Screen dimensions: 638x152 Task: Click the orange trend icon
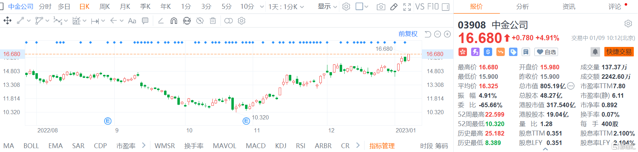501,52
